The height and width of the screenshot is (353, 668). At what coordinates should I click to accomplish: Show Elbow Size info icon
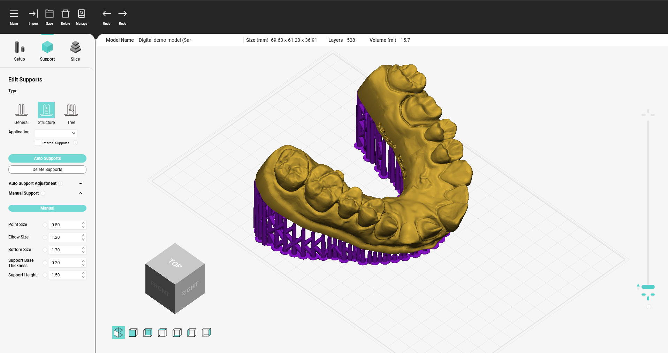pos(45,237)
